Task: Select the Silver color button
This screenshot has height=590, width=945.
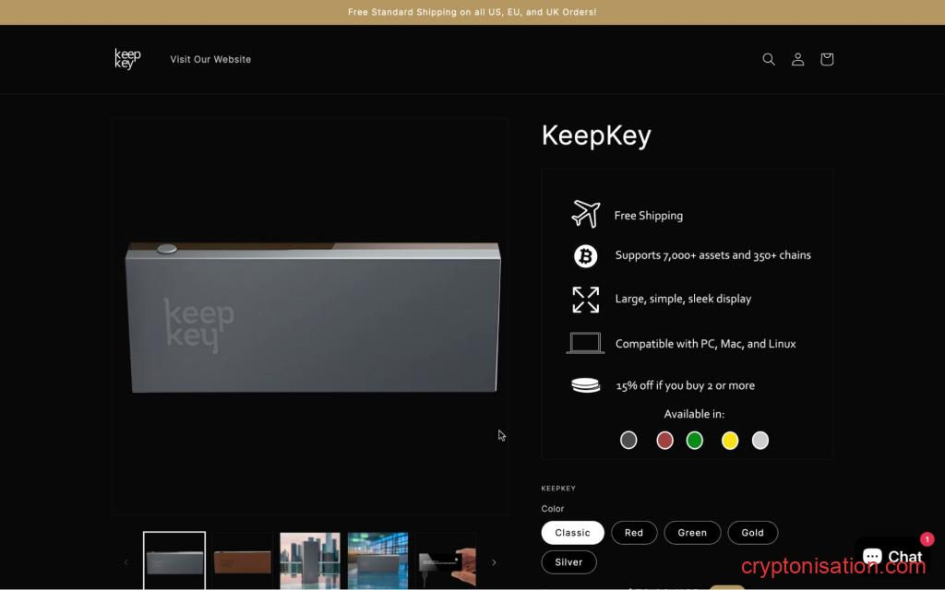Action: pos(568,561)
